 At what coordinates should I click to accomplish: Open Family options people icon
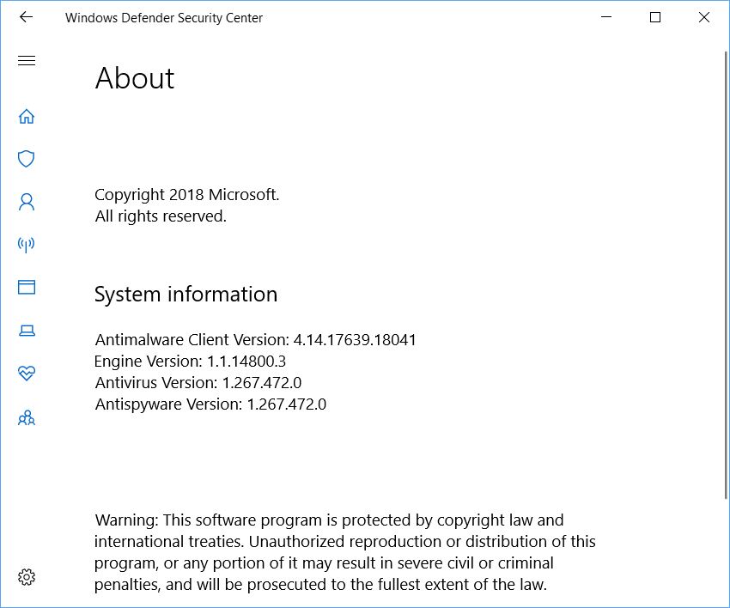27,417
